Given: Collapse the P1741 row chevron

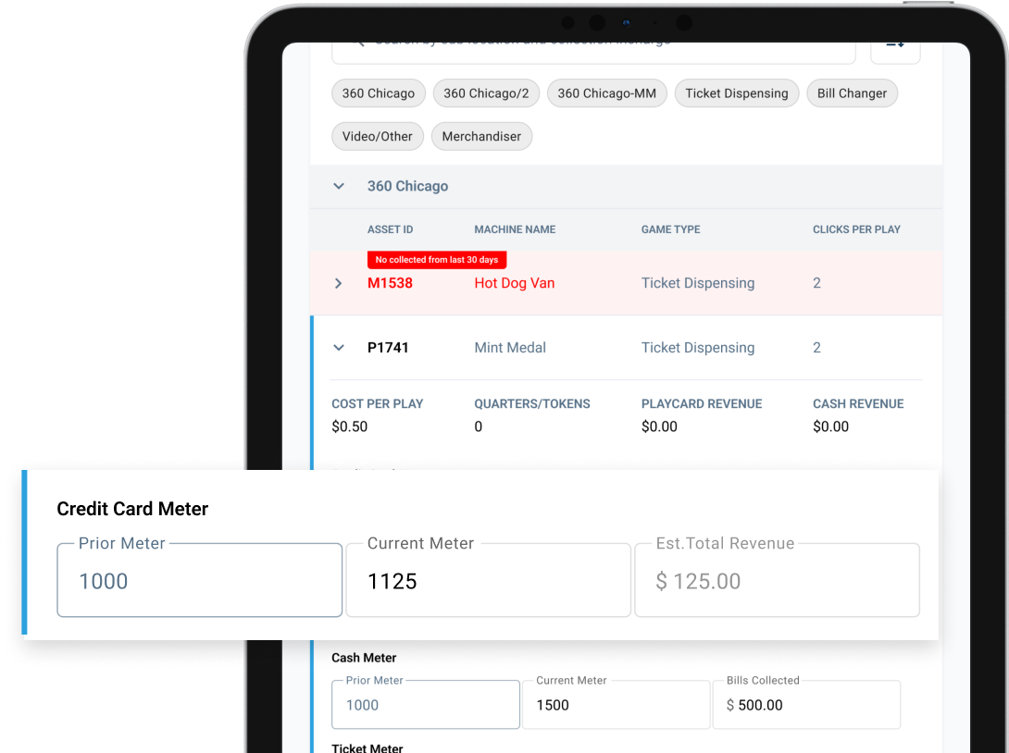Looking at the screenshot, I should pos(339,348).
